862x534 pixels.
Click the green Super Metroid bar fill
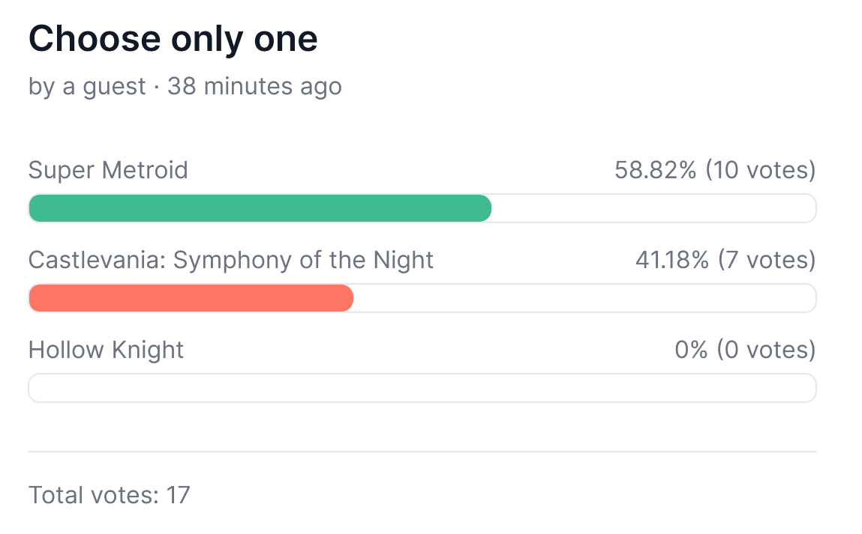coord(260,208)
